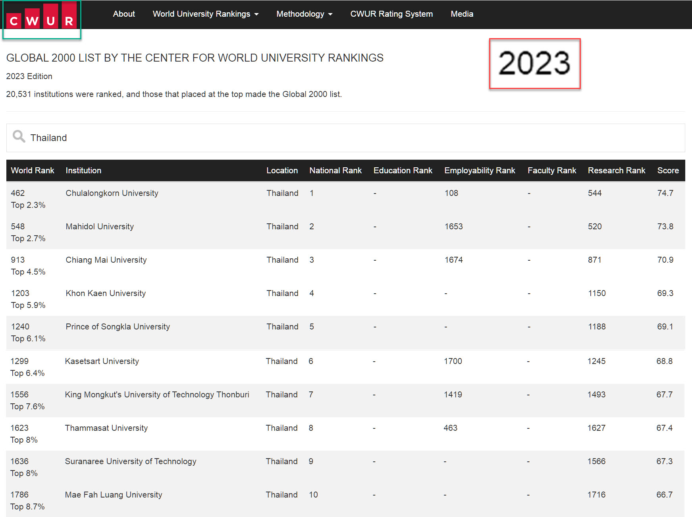Click the CWUR logo
Image resolution: width=692 pixels, height=517 pixels.
(42, 16)
